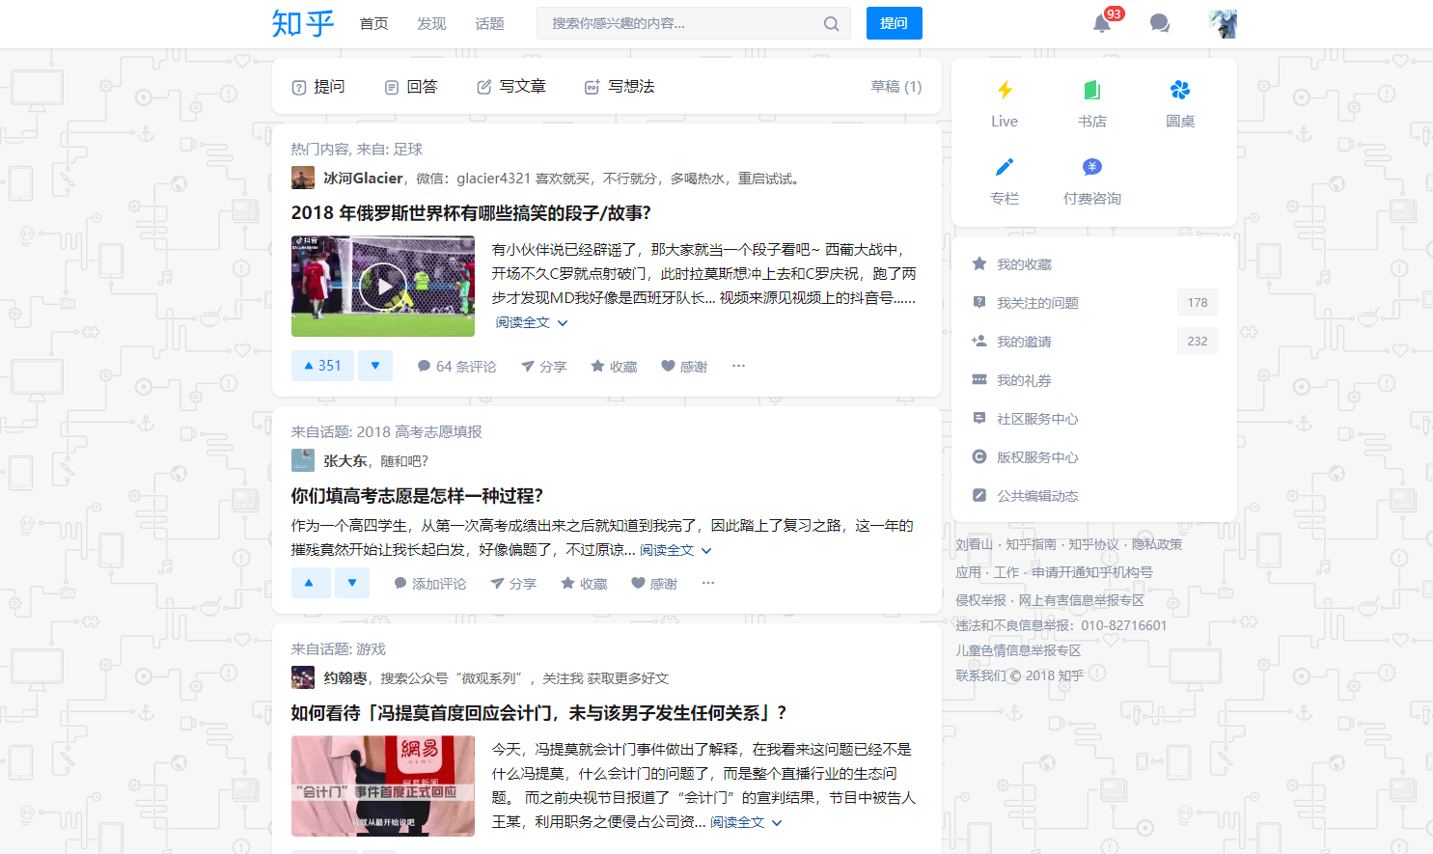Open the 书店 (bookstore) panel
Screen dimensions: 1433x854
tap(1091, 101)
